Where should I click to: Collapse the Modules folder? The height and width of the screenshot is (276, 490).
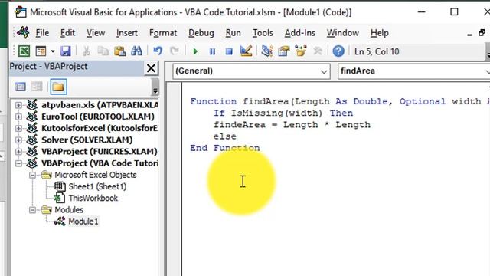point(32,209)
